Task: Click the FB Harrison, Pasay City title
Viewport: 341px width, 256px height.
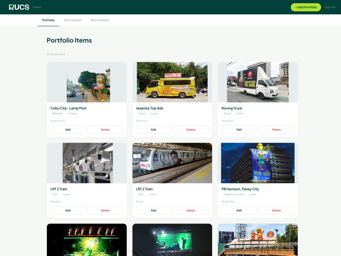Action: [x=240, y=189]
